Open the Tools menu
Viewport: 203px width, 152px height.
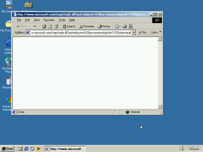tap(62, 20)
